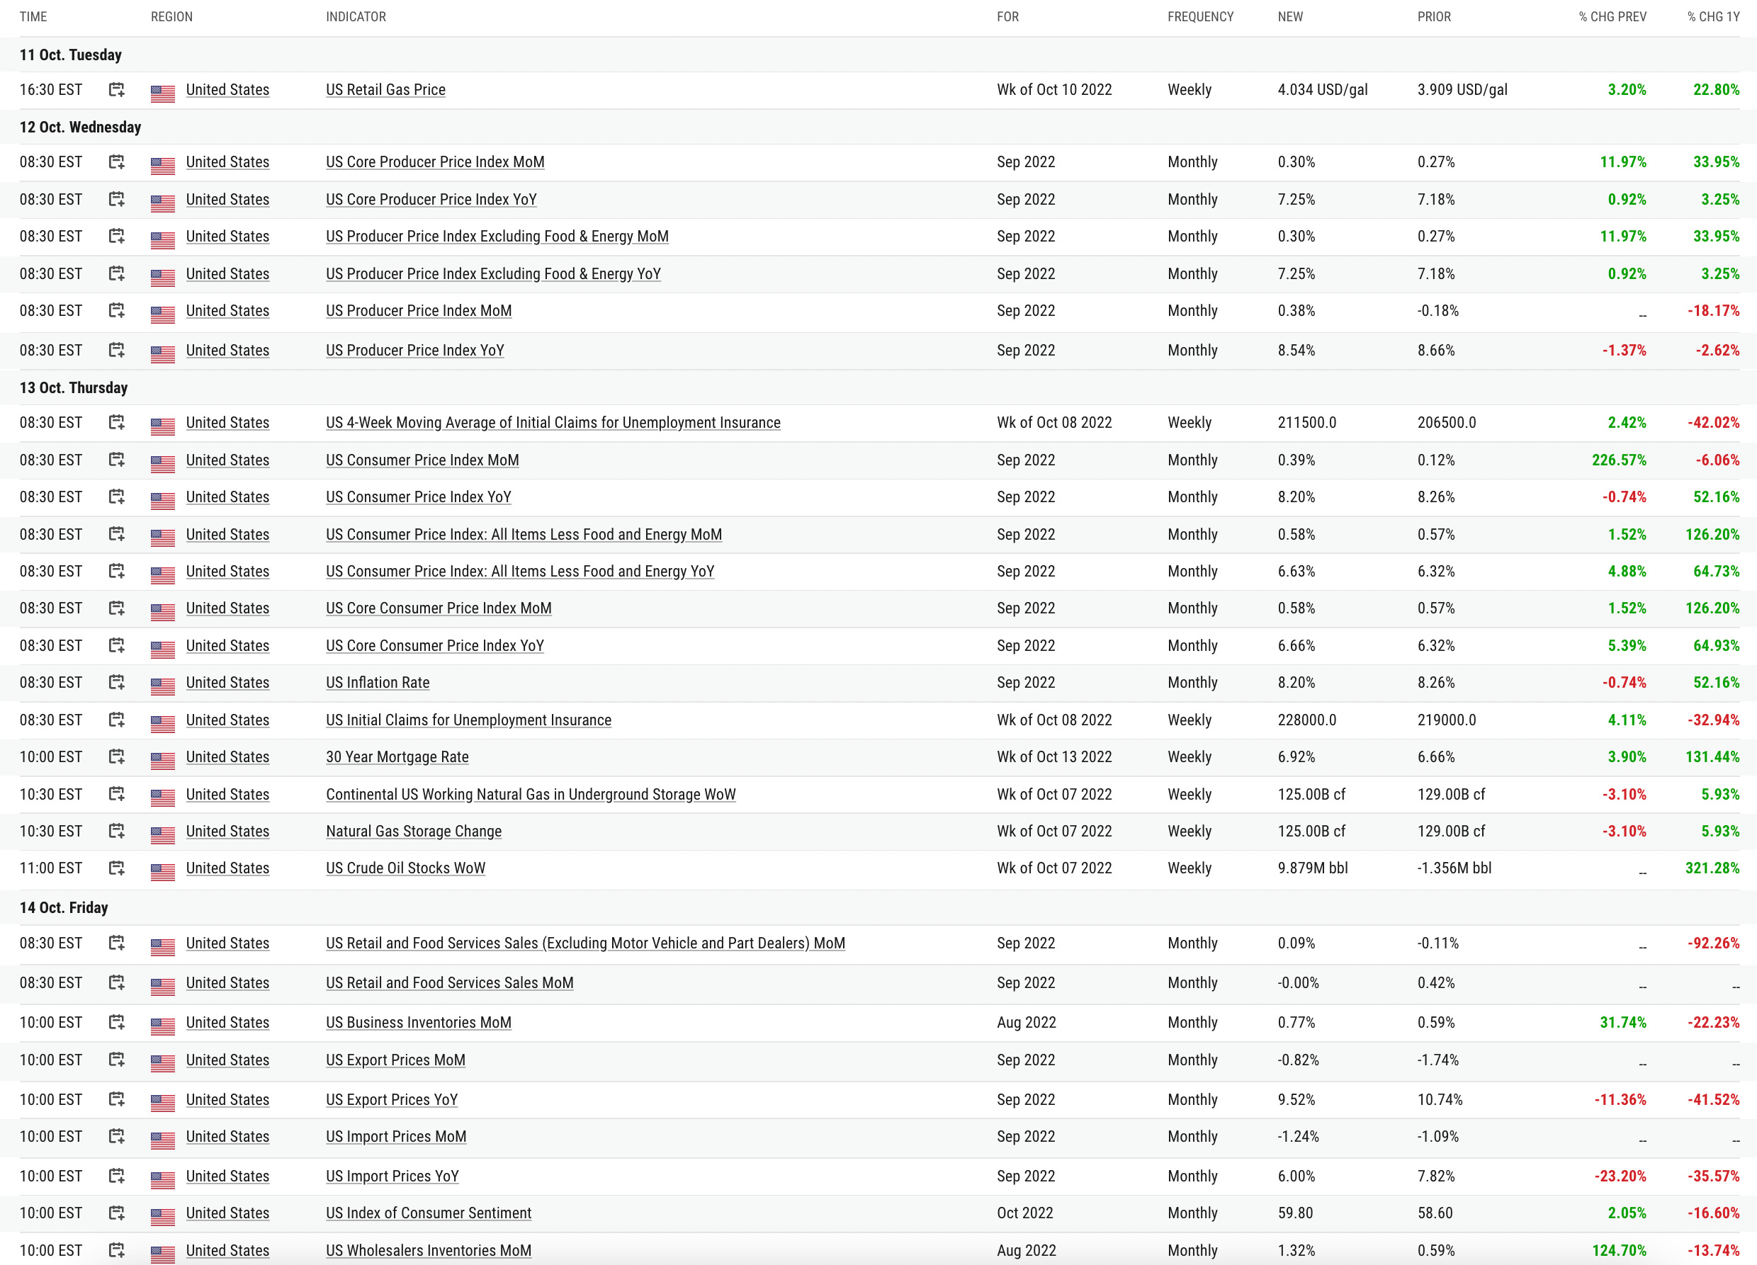
Task: Click United States link in US Retail Gas Price row
Action: click(227, 90)
